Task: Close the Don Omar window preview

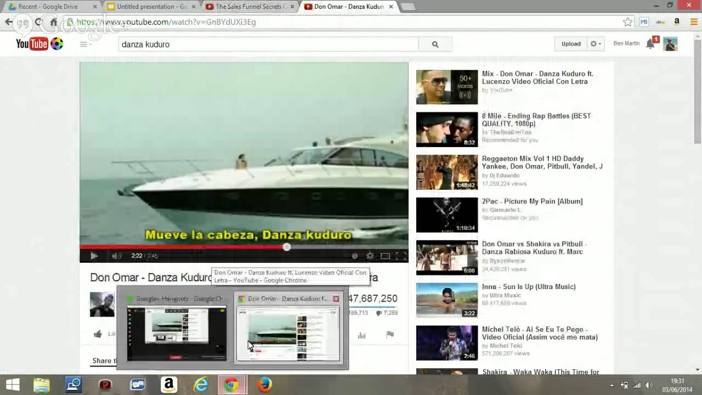Action: click(336, 299)
